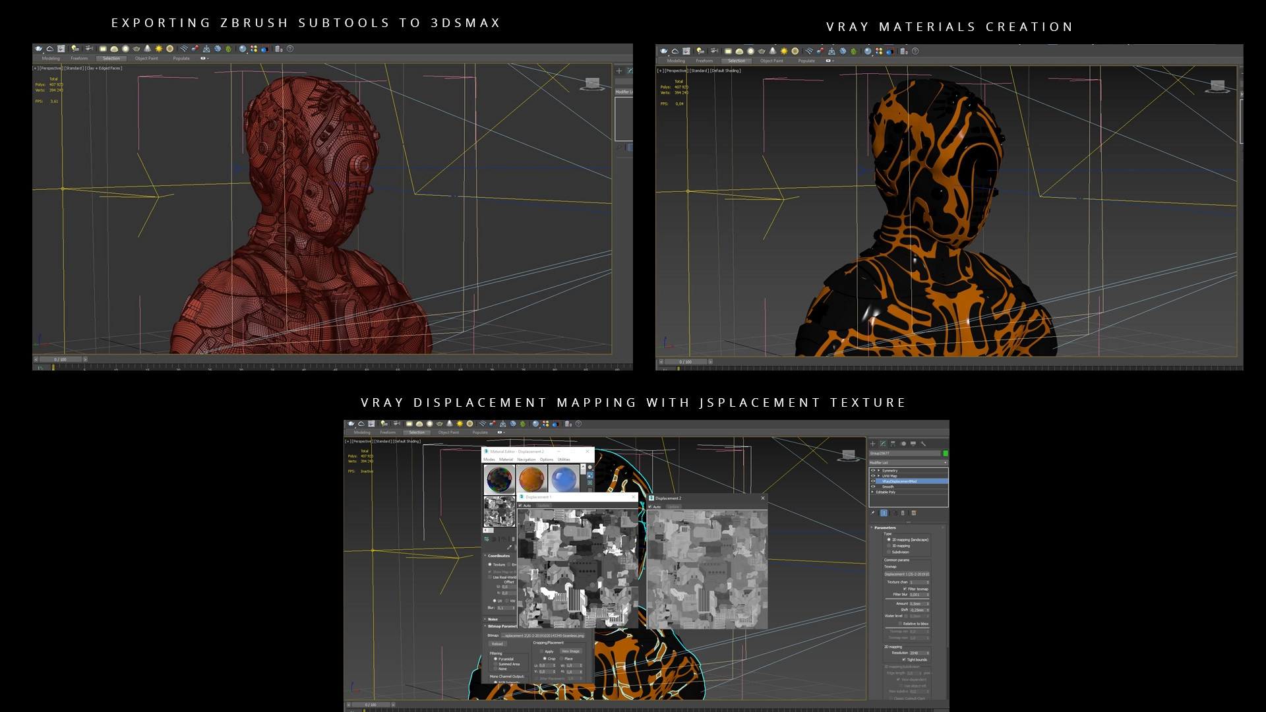Click the Displacement 1 texmap button

[x=907, y=574]
